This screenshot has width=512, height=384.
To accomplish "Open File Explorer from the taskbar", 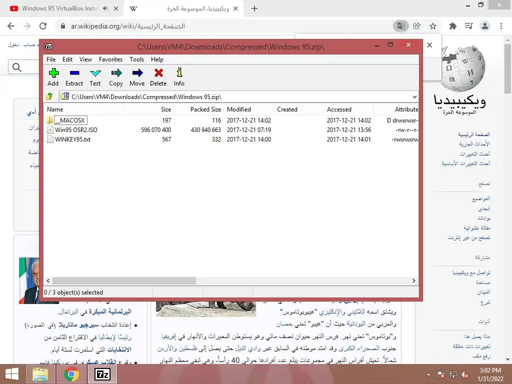I will 40,374.
